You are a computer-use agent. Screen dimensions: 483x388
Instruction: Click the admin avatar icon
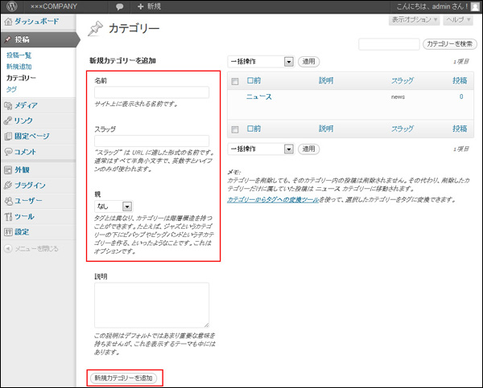tap(475, 6)
